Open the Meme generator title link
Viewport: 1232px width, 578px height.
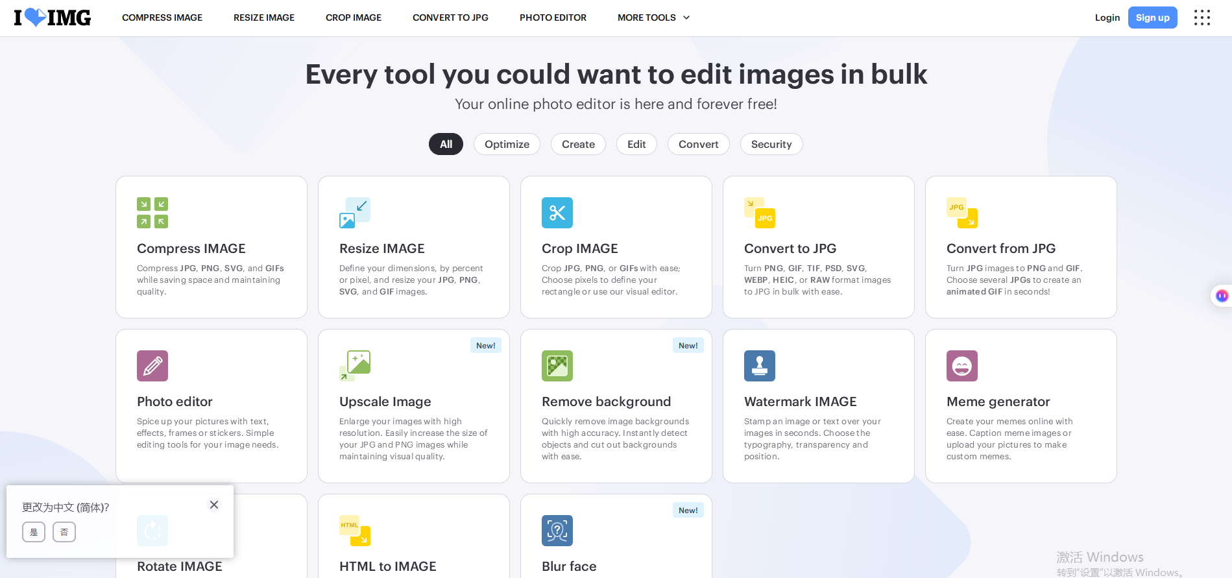[x=998, y=402]
